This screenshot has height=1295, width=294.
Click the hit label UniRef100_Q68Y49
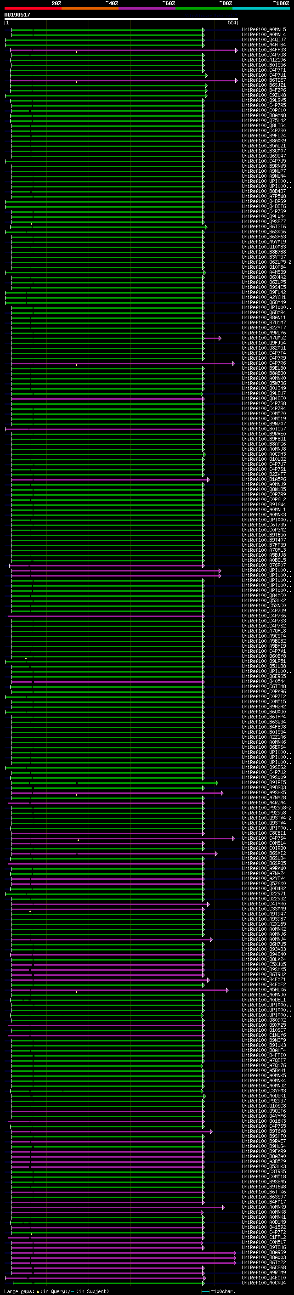pyautogui.click(x=264, y=303)
